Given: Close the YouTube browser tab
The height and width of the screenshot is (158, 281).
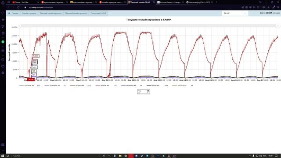Looking at the screenshot, I should 38,2.
